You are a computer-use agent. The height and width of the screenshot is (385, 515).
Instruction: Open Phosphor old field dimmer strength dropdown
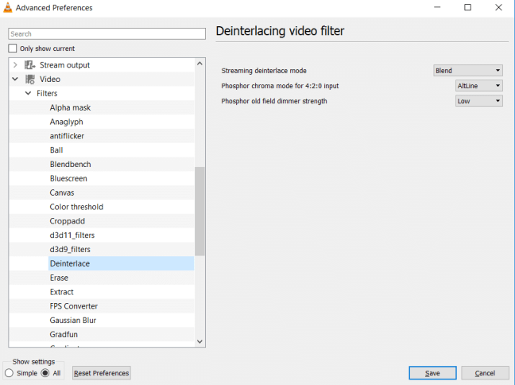point(478,101)
